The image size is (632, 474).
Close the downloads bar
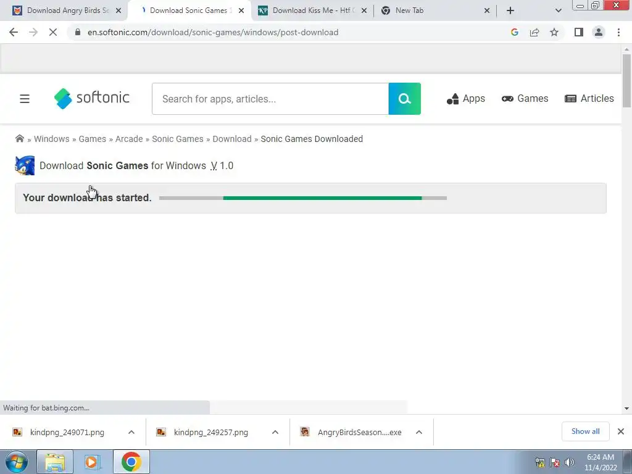click(x=621, y=431)
